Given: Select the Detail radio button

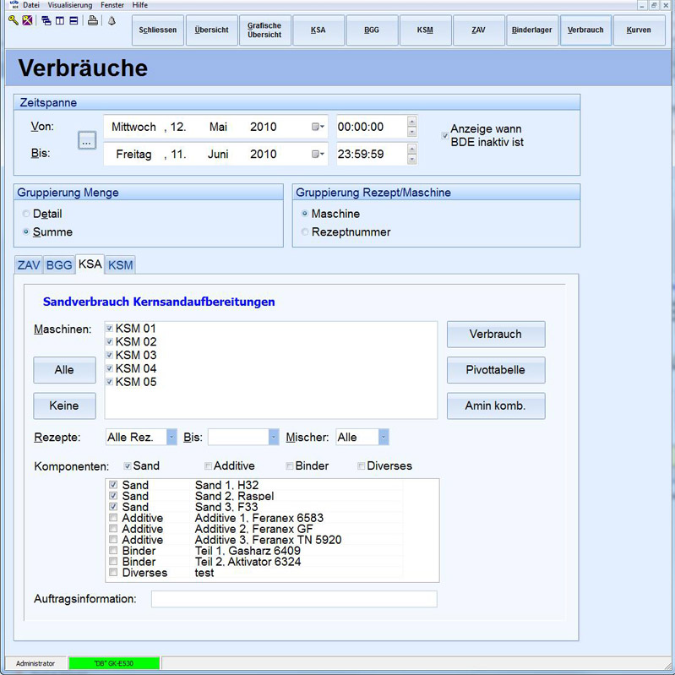Looking at the screenshot, I should (x=26, y=214).
